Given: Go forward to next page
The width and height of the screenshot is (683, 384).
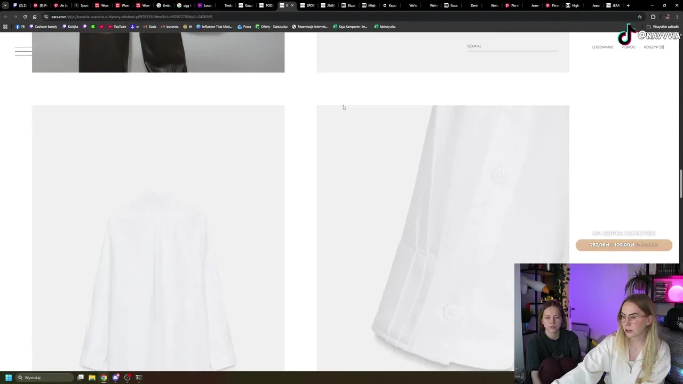Looking at the screenshot, I should (15, 17).
